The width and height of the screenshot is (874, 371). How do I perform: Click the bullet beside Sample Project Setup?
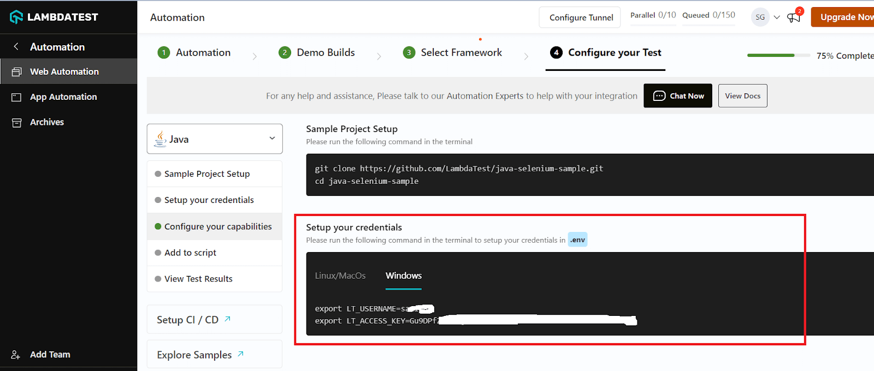[158, 174]
